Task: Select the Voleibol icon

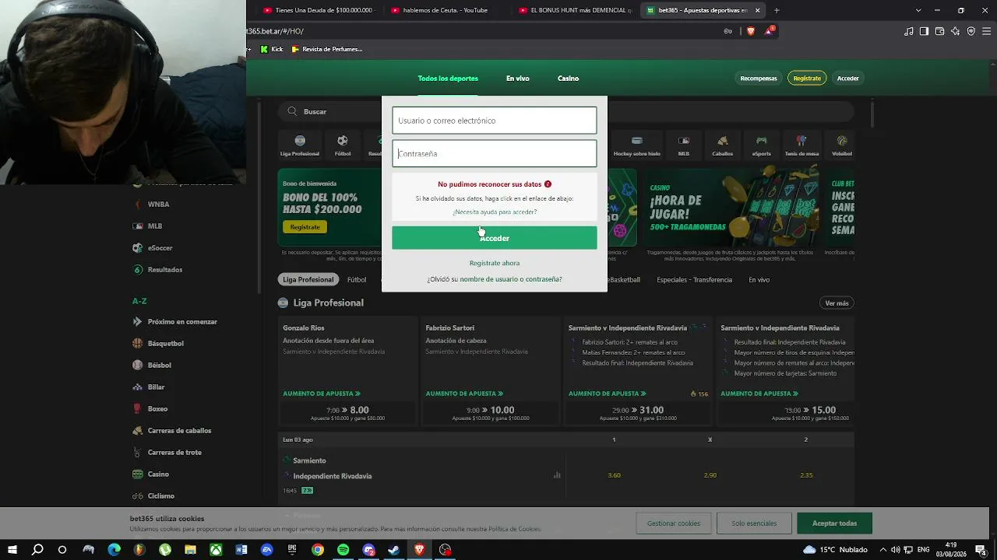Action: (842, 141)
